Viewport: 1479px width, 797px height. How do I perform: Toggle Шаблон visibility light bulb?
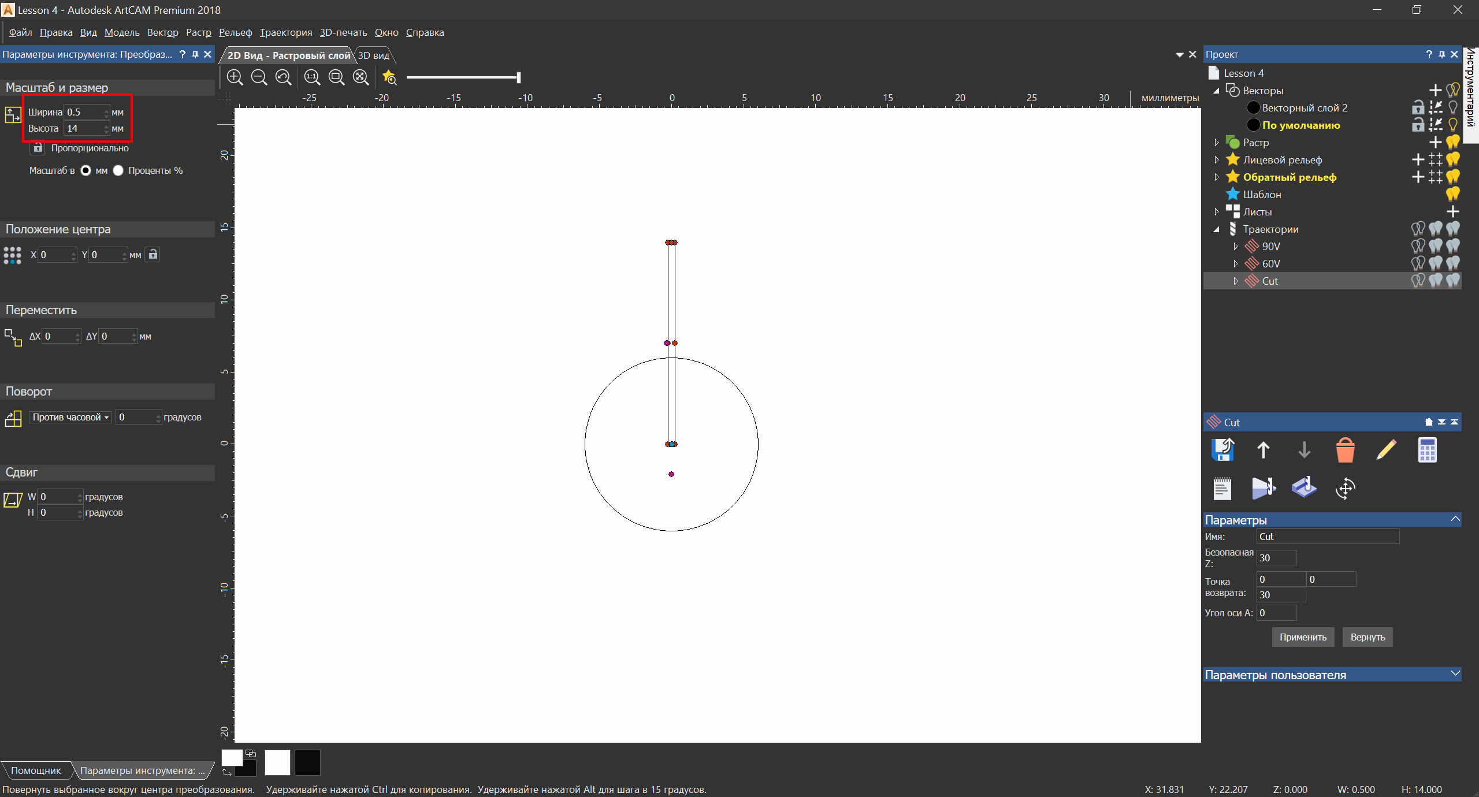click(x=1452, y=195)
